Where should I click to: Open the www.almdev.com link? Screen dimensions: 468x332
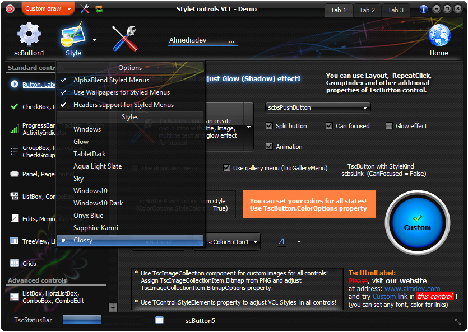(x=412, y=288)
